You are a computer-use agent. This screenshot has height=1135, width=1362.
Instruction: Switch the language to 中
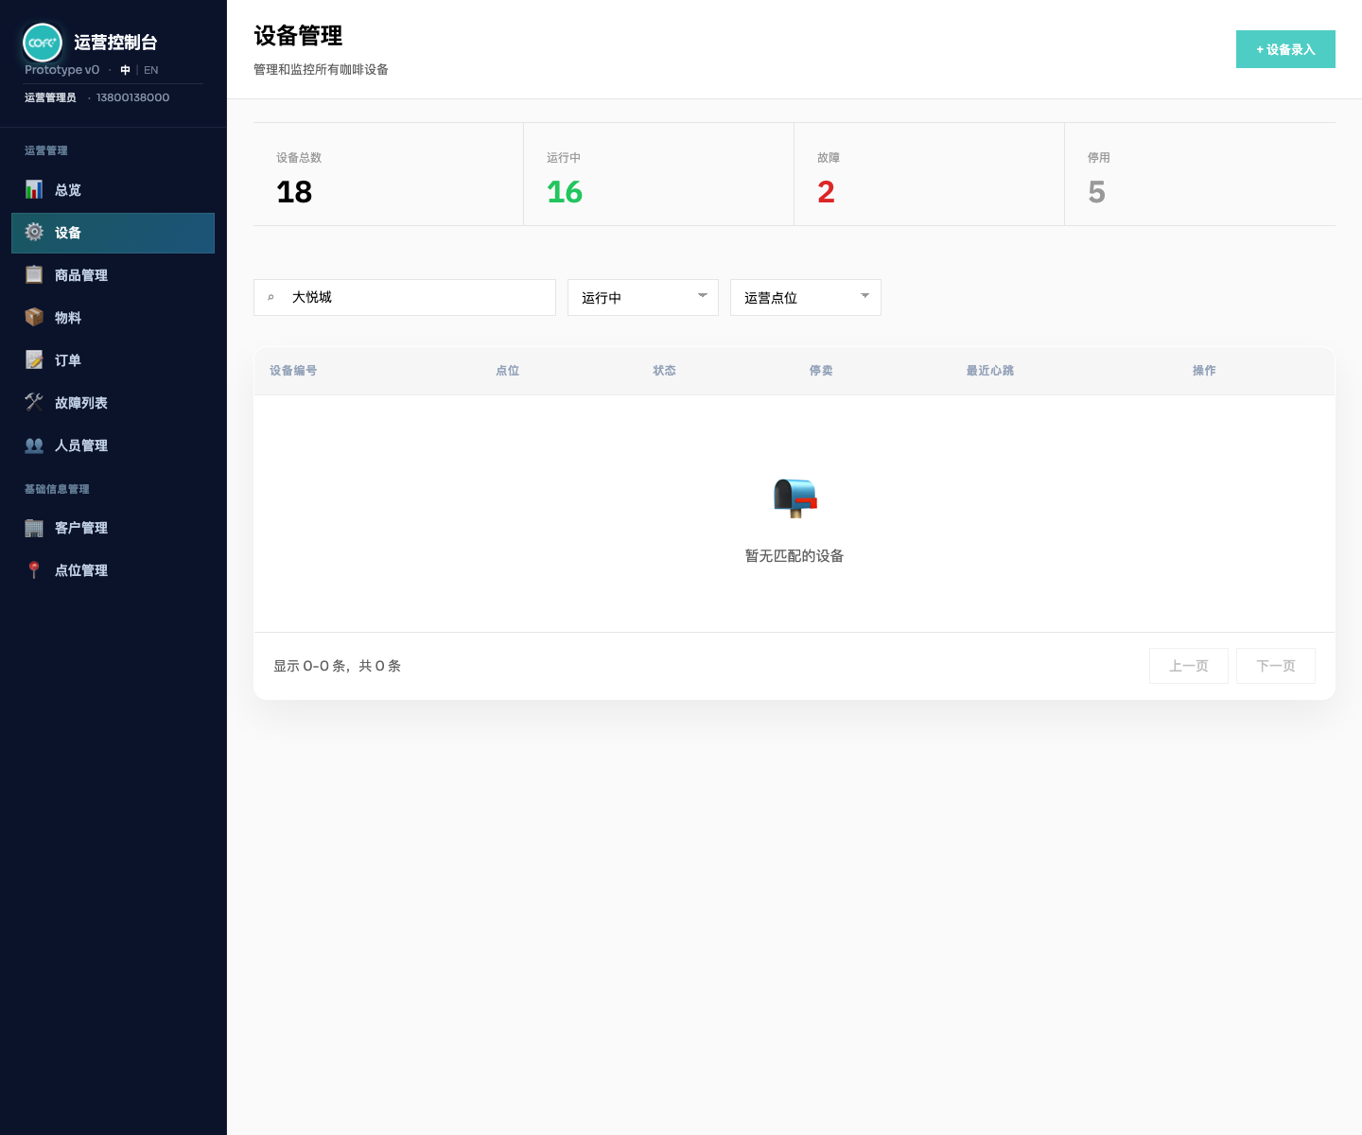(125, 70)
